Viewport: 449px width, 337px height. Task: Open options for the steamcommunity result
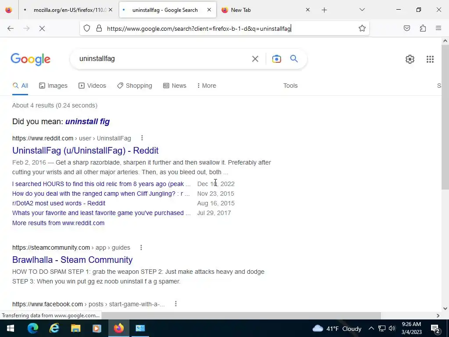141,247
